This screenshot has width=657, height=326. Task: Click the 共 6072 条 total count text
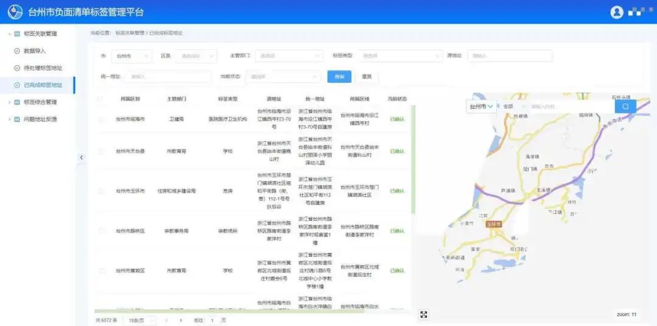pyautogui.click(x=106, y=320)
